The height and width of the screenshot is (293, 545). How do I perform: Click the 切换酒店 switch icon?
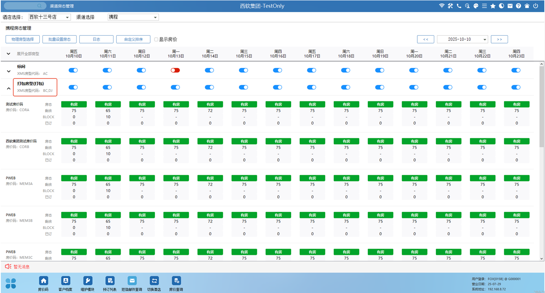click(154, 281)
